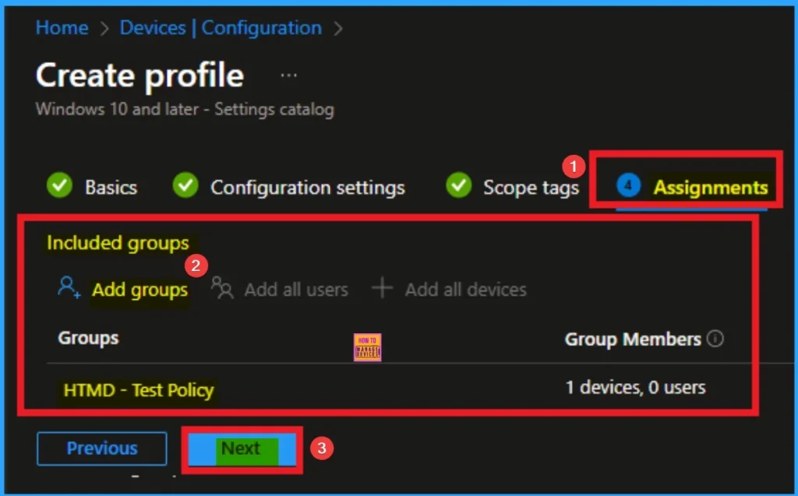Screen dimensions: 798x496
Task: Click the Home breadcrumb link
Action: (x=62, y=28)
